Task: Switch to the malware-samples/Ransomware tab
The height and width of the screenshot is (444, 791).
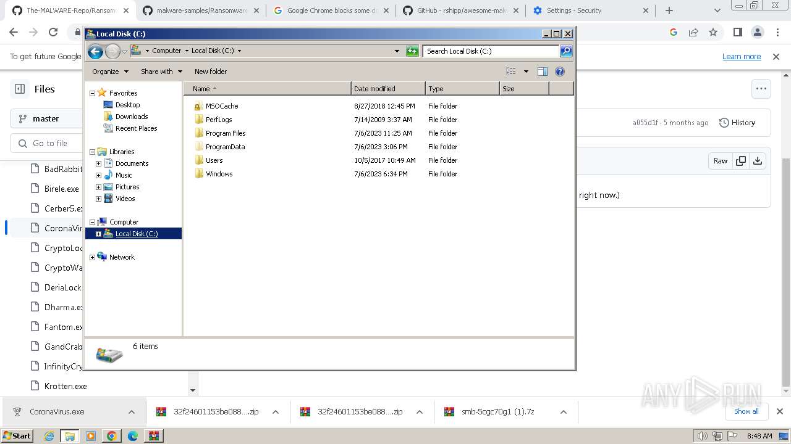Action: pos(201,10)
